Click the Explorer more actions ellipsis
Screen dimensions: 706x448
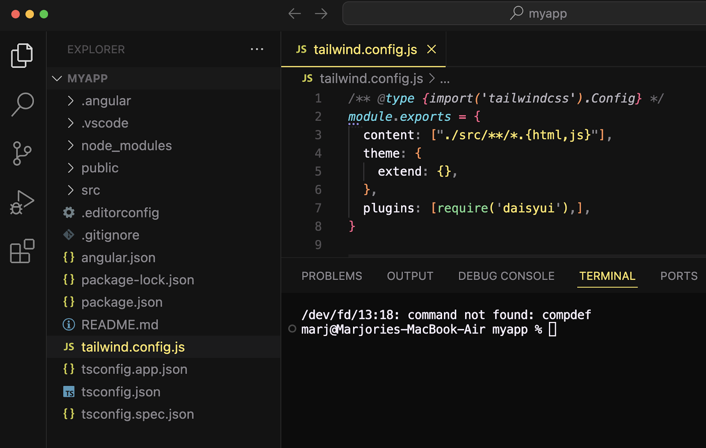tap(257, 49)
